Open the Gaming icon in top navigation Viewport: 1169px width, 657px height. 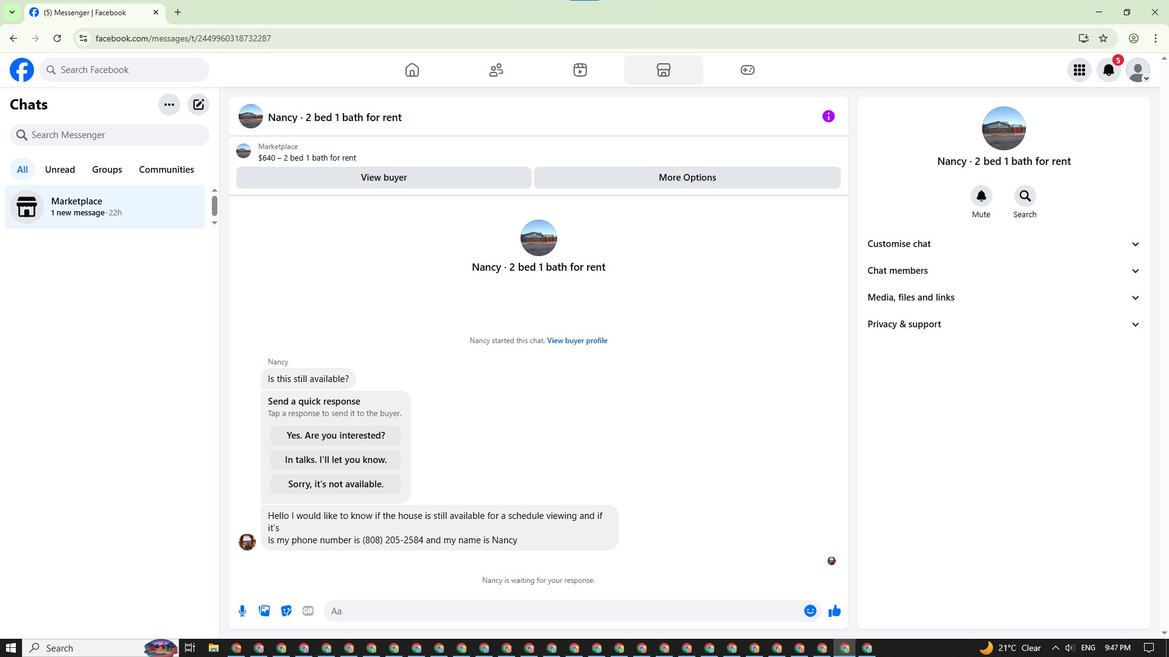coord(748,70)
